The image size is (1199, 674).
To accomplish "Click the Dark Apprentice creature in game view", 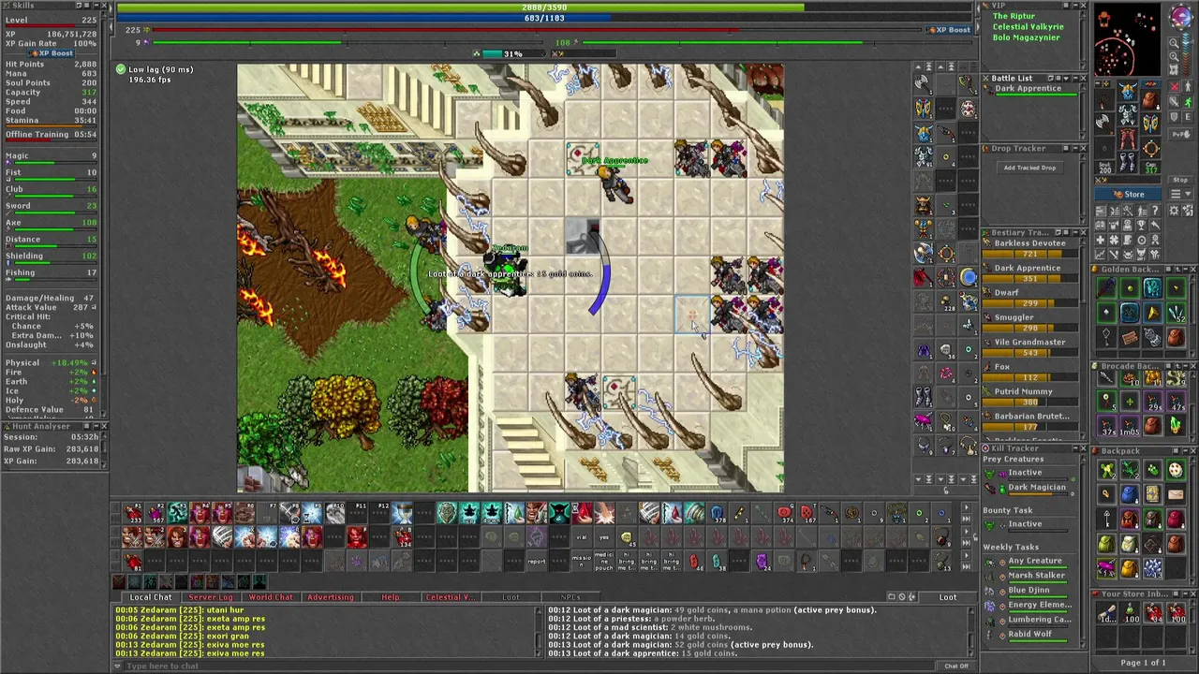I will (x=615, y=185).
